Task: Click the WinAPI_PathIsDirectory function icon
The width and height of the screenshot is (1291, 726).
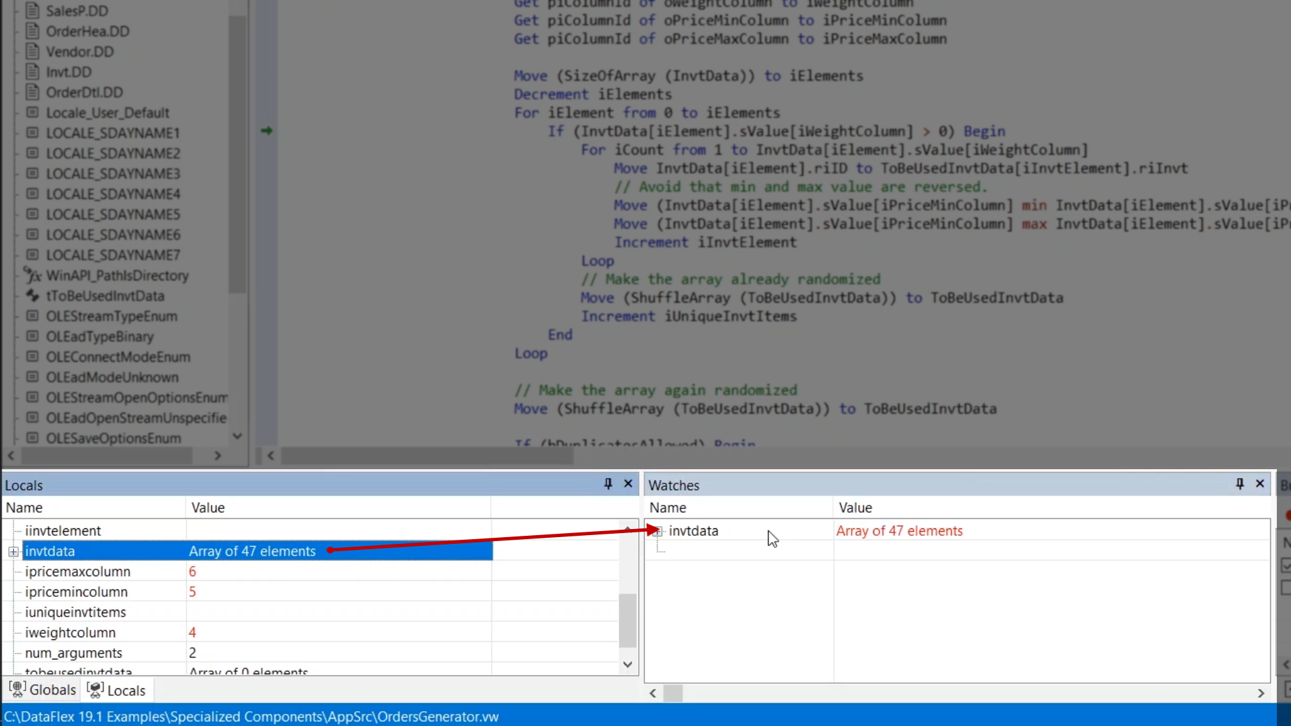Action: click(32, 275)
